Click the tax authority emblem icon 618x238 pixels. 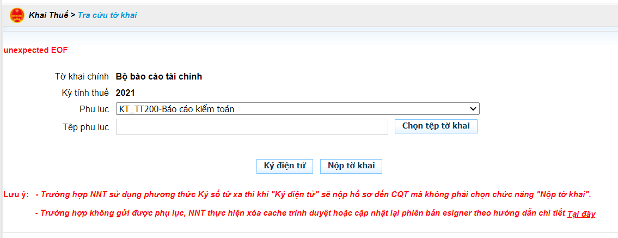click(17, 15)
